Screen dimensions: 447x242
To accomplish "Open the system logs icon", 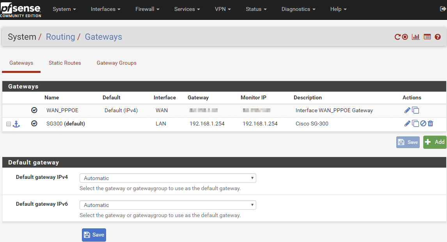I will point(427,37).
